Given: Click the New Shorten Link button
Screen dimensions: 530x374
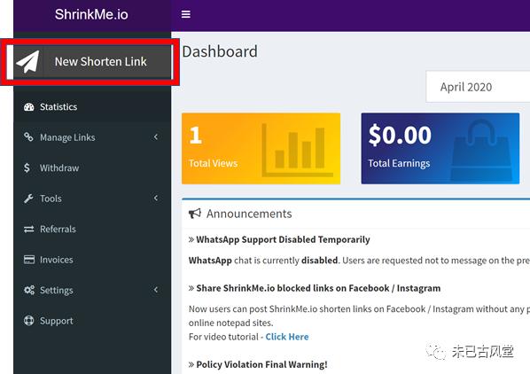Looking at the screenshot, I should point(93,62).
